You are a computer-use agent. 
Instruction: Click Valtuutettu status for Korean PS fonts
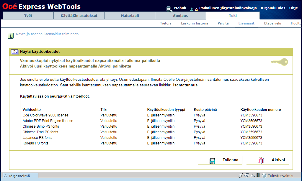tap(109, 143)
